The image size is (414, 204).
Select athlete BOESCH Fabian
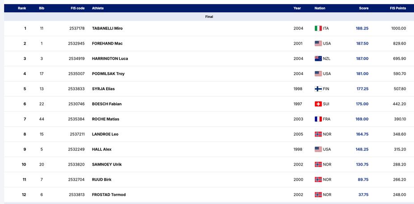click(x=107, y=104)
